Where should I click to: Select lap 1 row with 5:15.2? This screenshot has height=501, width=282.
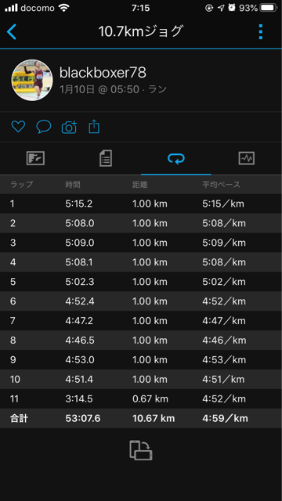[141, 204]
